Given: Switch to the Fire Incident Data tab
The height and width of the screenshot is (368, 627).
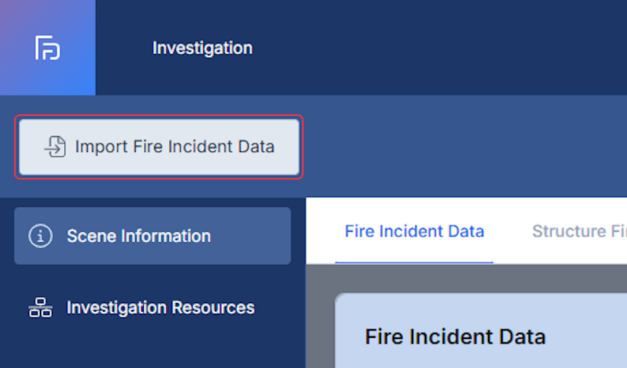Looking at the screenshot, I should 414,231.
